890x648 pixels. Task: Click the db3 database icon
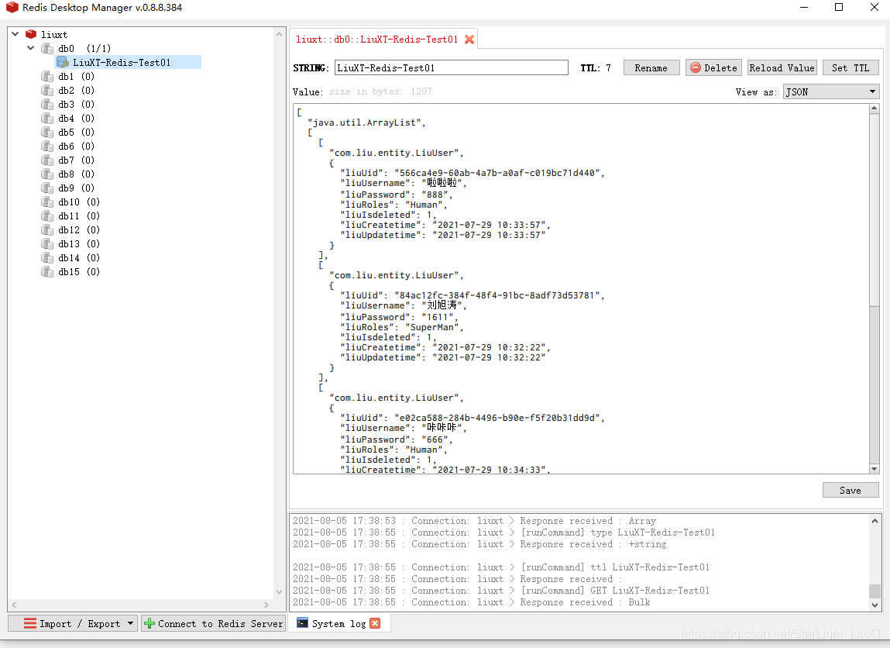pyautogui.click(x=48, y=104)
